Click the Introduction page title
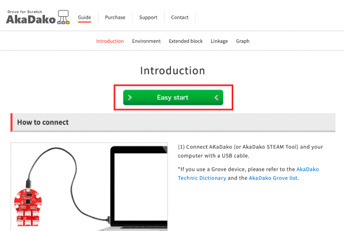 [x=173, y=70]
